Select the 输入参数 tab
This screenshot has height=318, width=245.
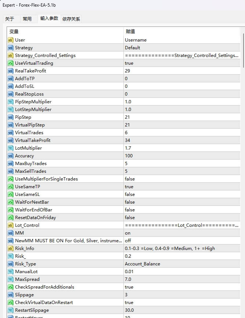point(49,18)
